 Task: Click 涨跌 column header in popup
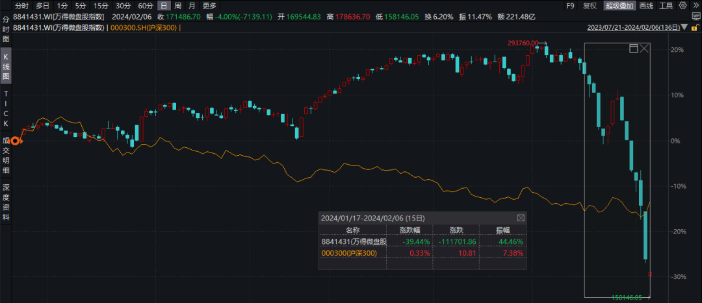[x=457, y=230]
